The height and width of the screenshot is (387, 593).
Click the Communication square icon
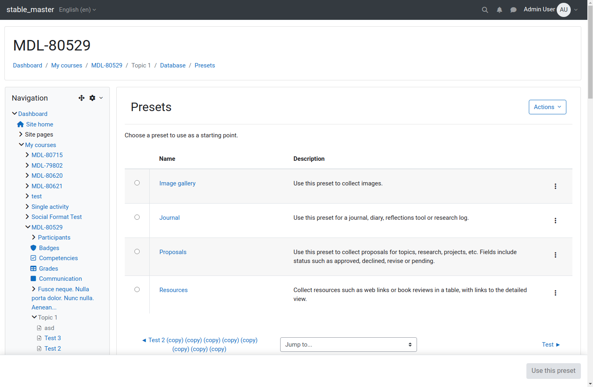(x=34, y=279)
